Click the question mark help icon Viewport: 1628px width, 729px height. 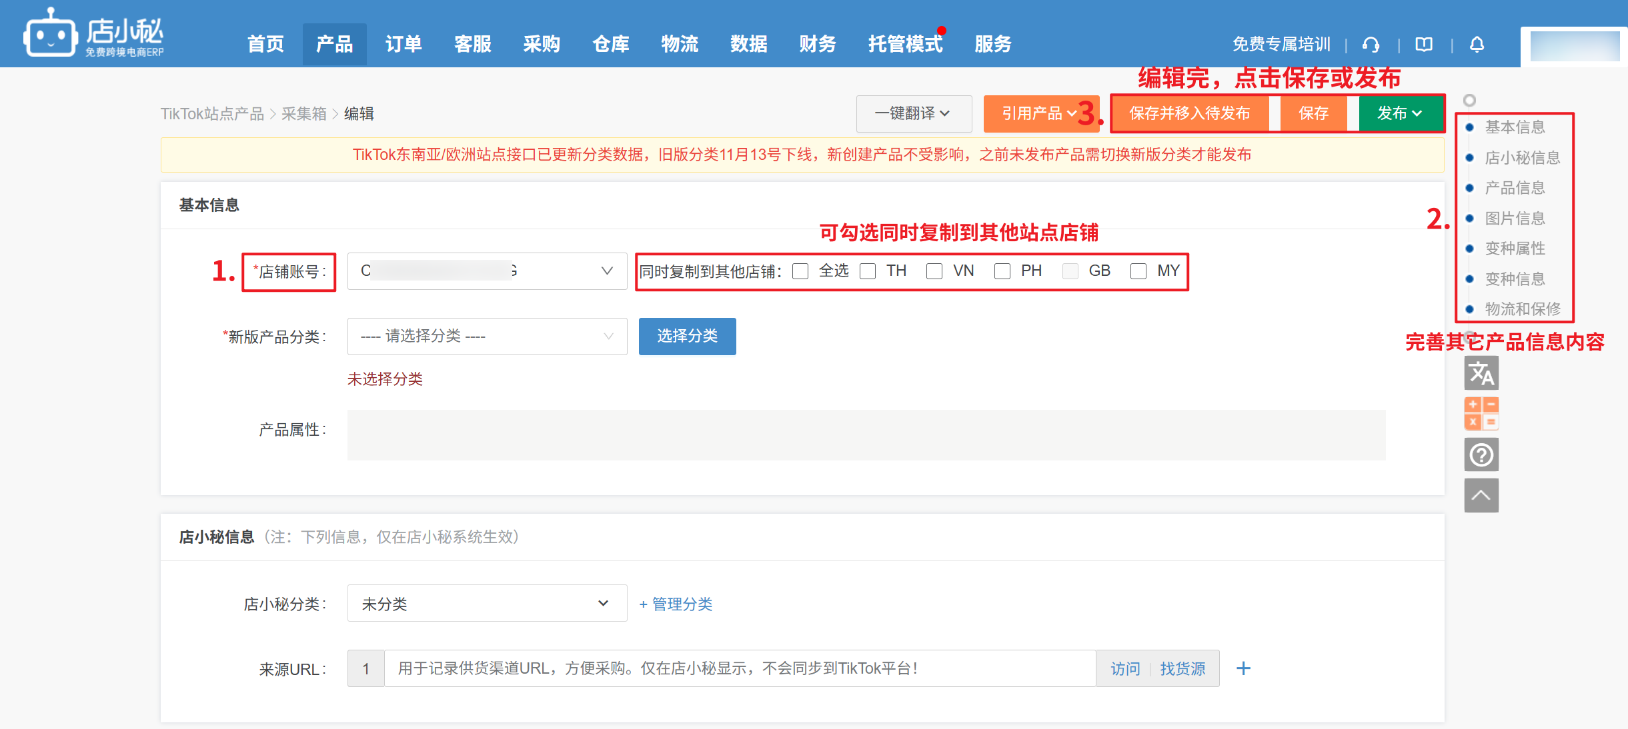(1481, 455)
